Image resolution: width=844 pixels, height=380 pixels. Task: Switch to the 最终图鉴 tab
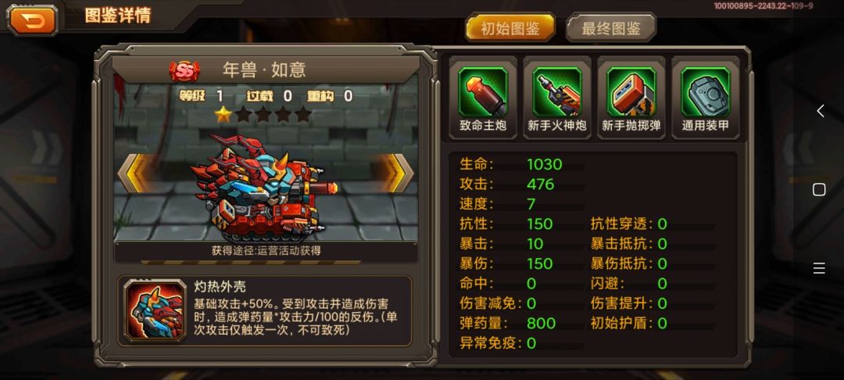611,27
